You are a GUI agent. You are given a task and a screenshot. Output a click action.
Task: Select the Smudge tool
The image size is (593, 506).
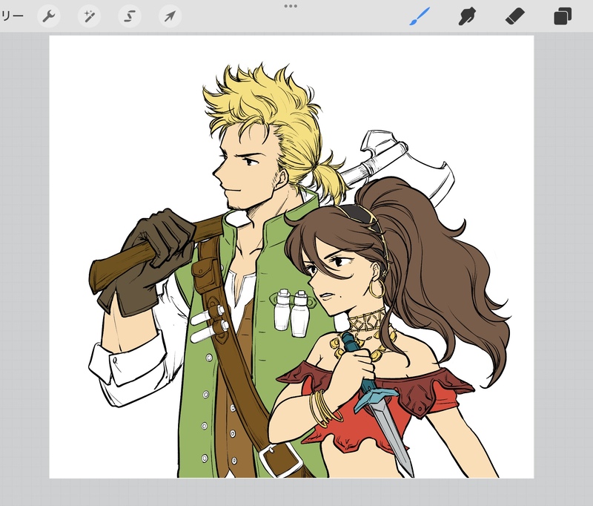pyautogui.click(x=466, y=16)
